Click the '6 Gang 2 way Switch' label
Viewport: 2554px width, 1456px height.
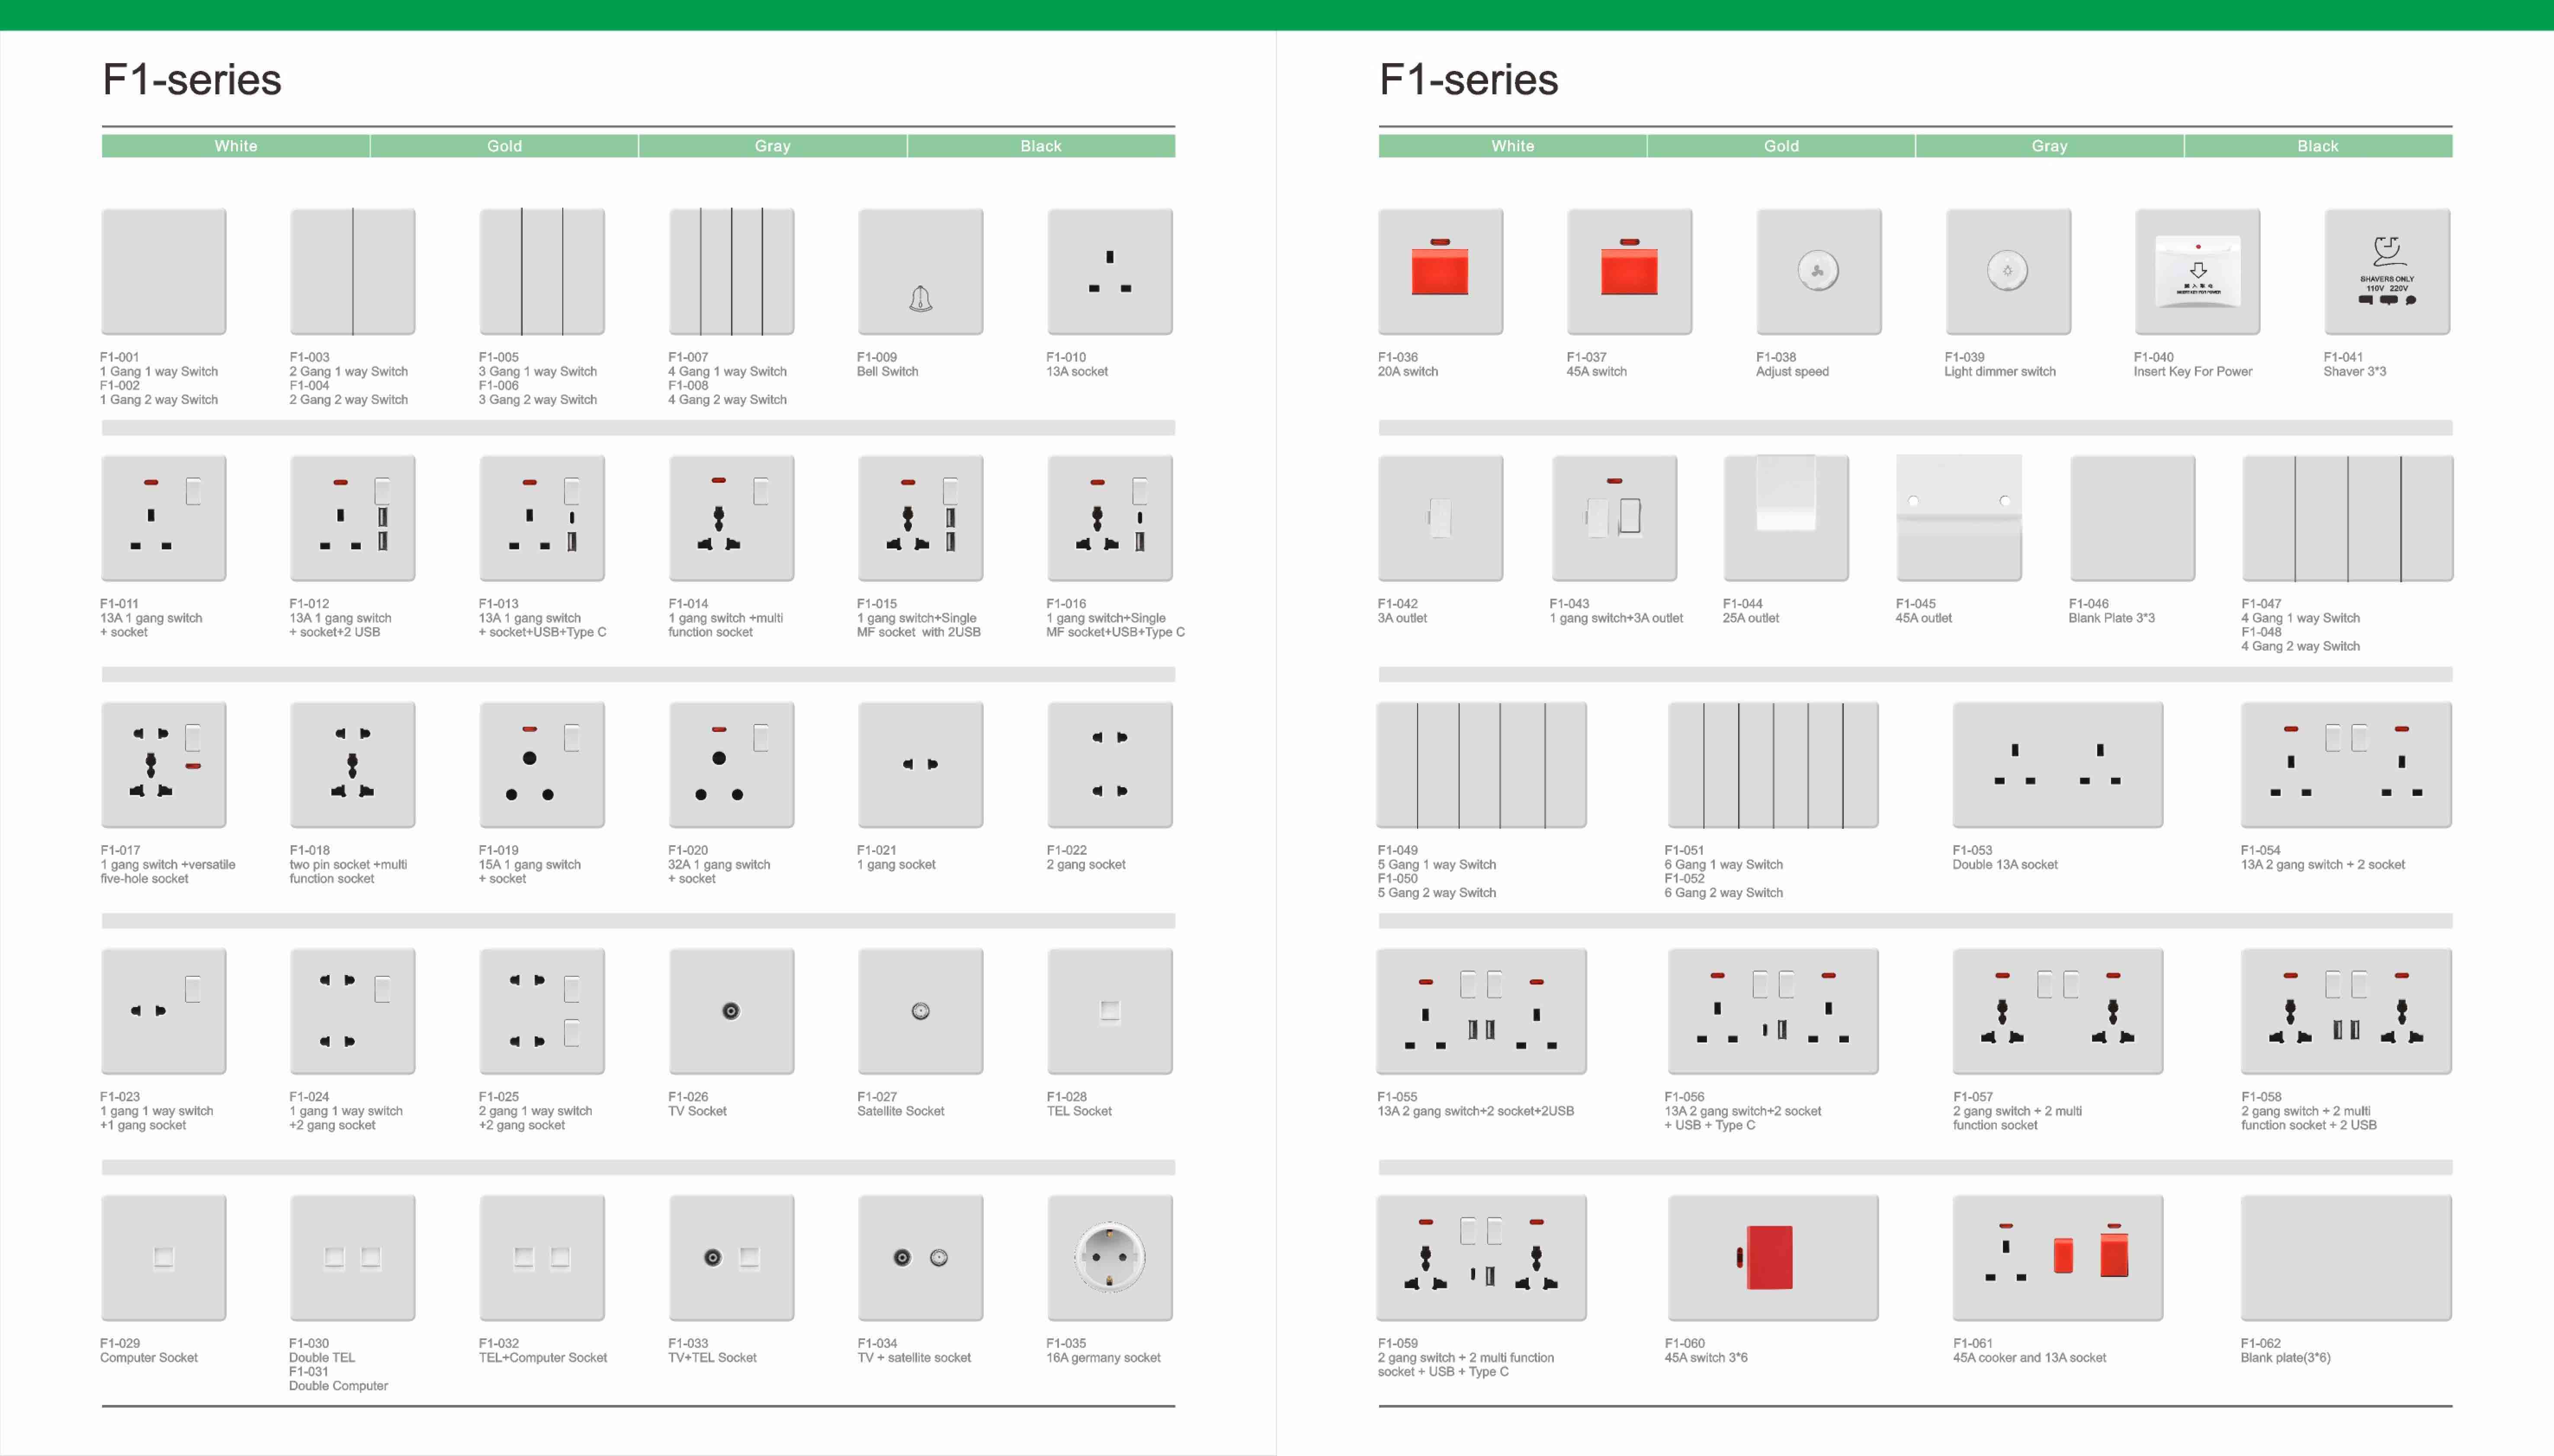point(1723,893)
